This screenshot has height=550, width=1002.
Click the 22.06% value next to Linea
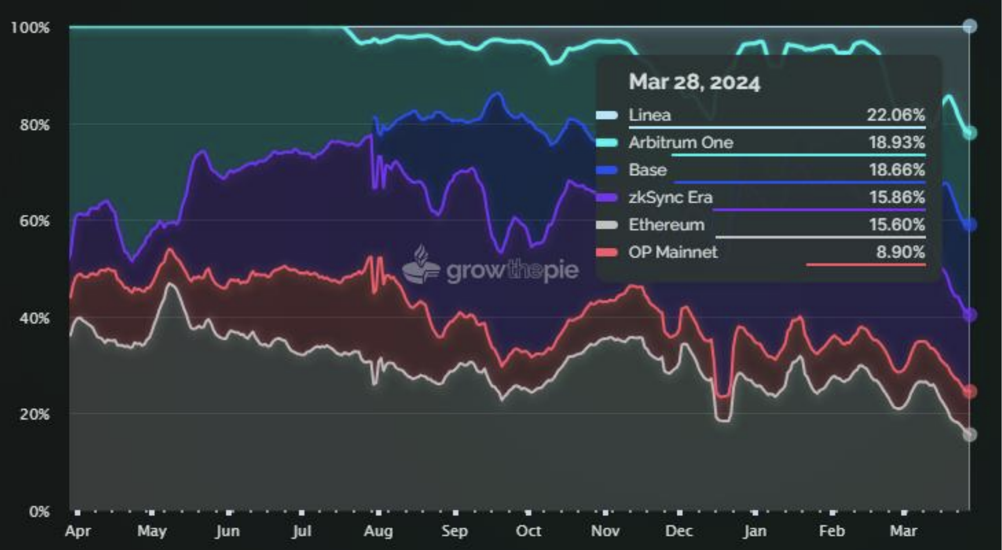coord(896,115)
